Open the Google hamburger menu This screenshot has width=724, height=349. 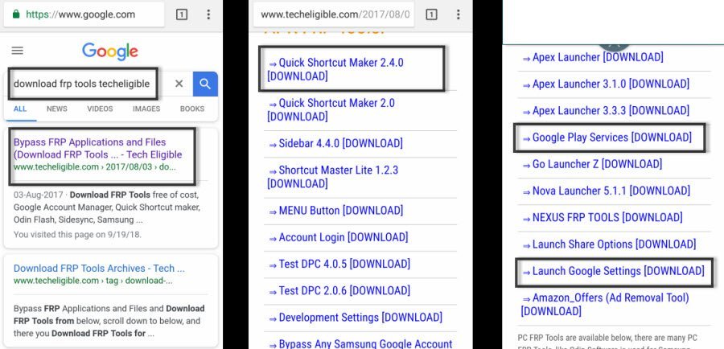click(x=18, y=51)
